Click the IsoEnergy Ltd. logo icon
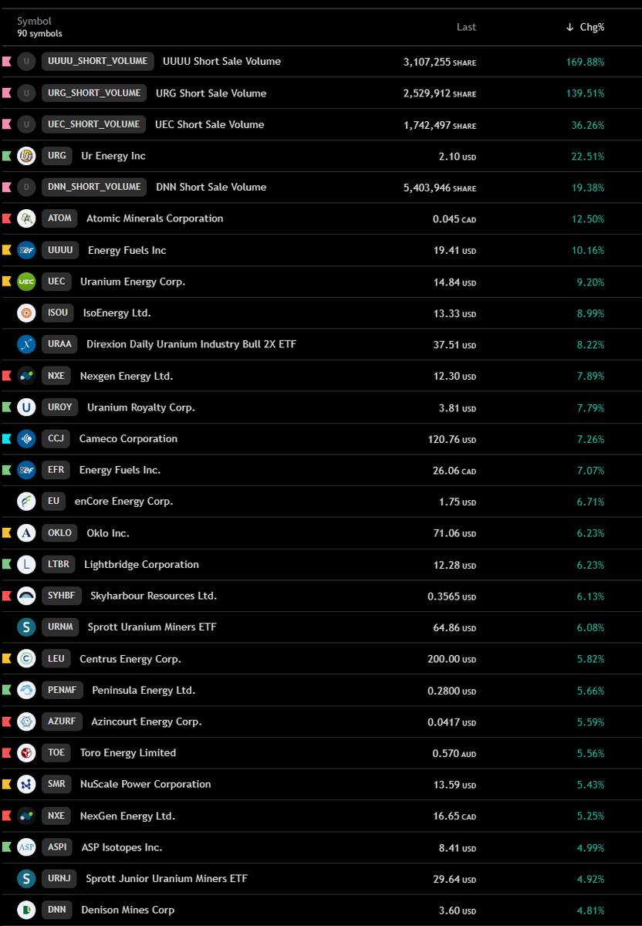The width and height of the screenshot is (642, 926). (x=26, y=313)
